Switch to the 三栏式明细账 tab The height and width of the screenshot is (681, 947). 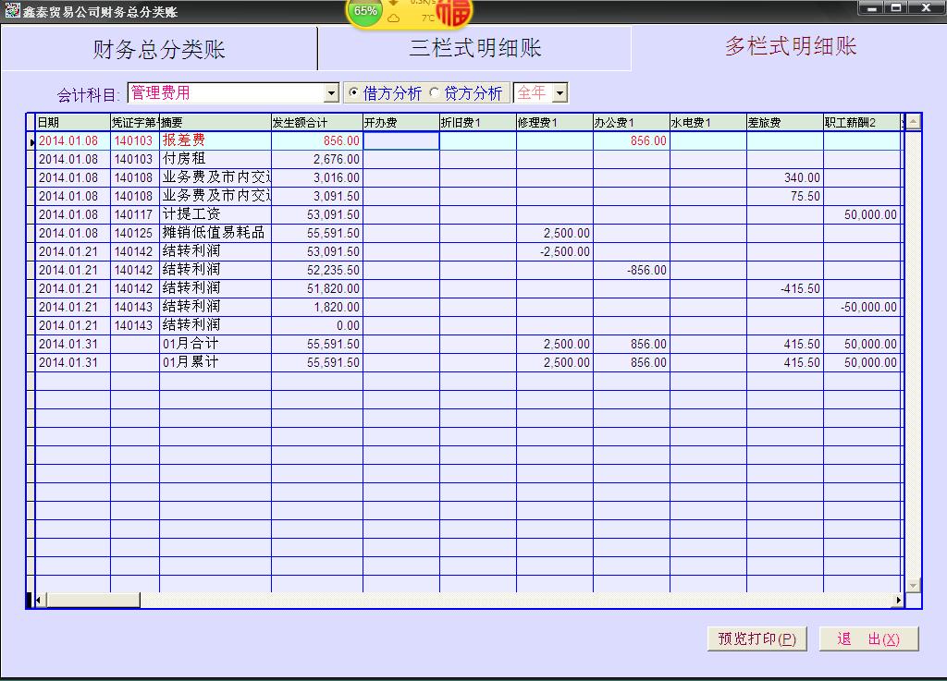[474, 48]
